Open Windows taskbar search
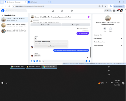This screenshot has height=101, width=126. [7, 83]
